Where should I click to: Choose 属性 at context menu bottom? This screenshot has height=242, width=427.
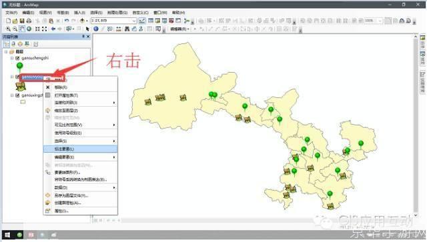point(80,211)
